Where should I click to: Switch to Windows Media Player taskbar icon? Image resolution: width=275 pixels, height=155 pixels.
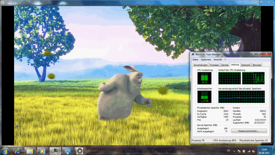[x=42, y=151]
